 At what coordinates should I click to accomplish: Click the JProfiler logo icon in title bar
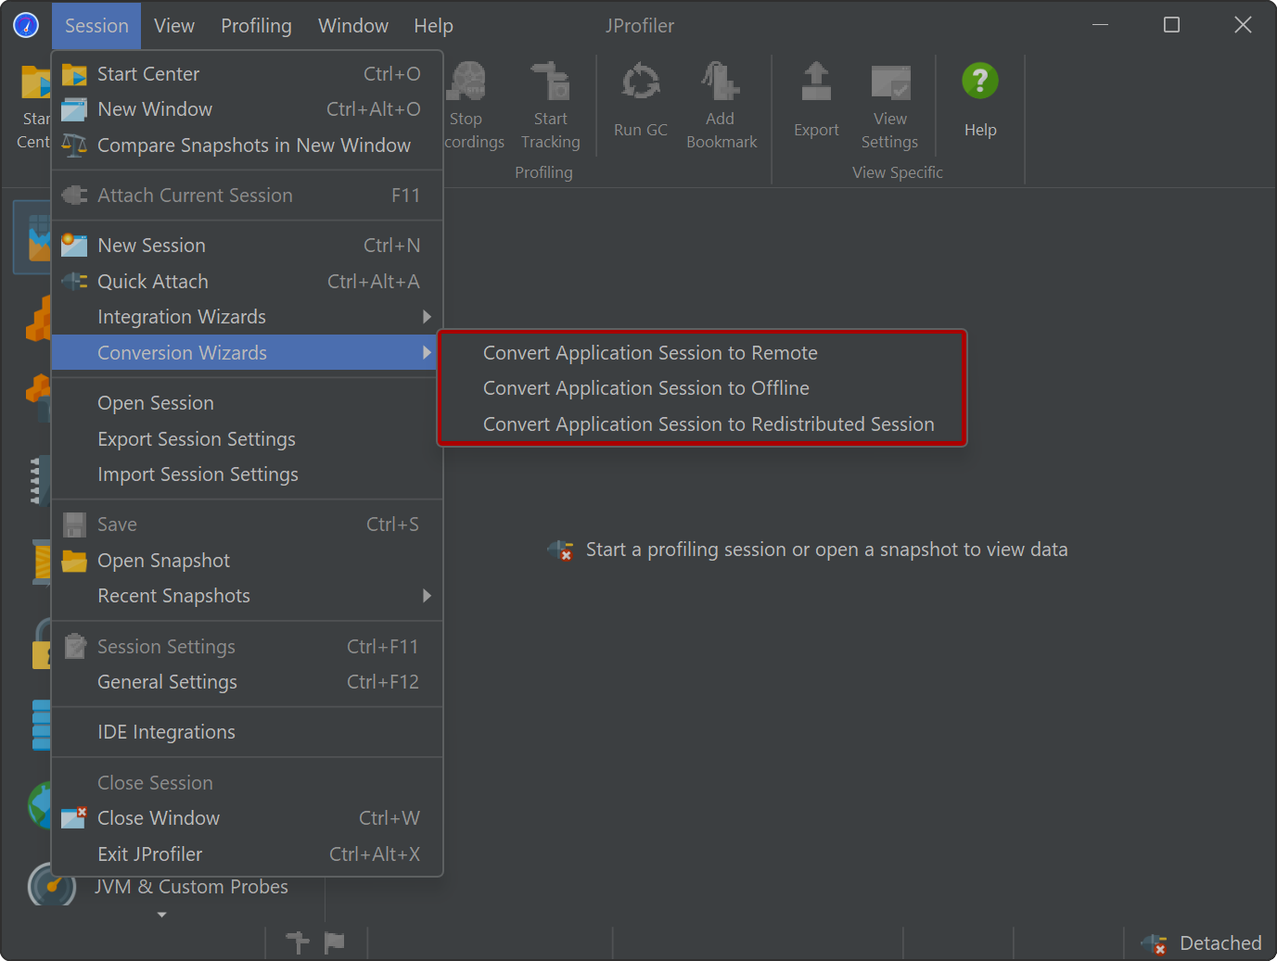coord(26,25)
